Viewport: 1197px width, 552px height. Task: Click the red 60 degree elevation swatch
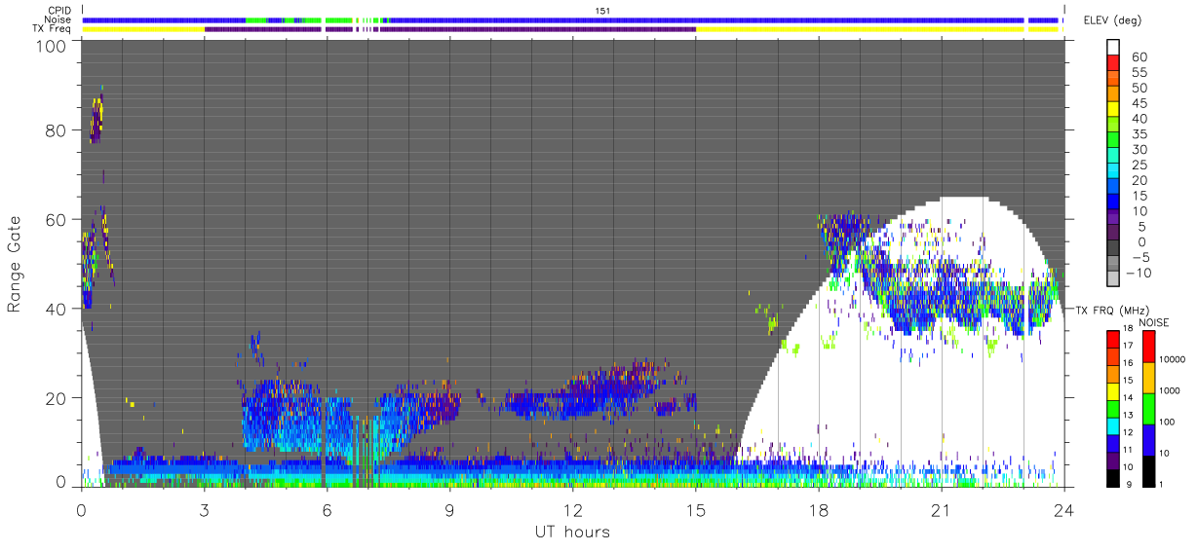click(1113, 60)
